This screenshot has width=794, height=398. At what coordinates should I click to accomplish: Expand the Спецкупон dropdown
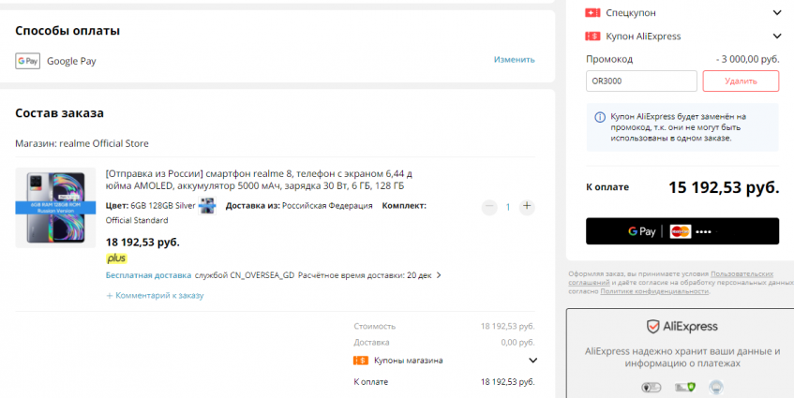776,13
